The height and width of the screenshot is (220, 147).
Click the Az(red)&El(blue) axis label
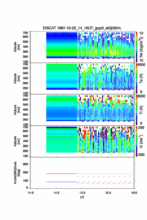(17, 173)
